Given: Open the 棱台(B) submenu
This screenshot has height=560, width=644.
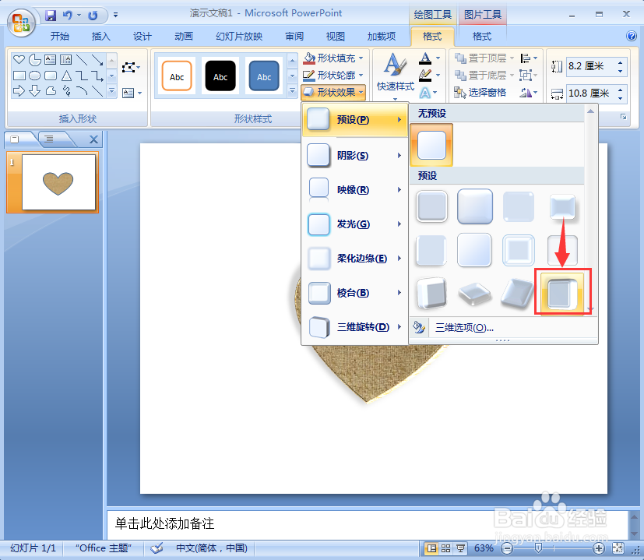Looking at the screenshot, I should point(355,293).
